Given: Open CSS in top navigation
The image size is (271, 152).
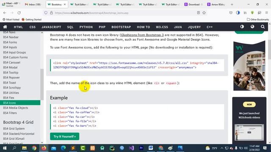Looking at the screenshot, I should tap(33, 27).
